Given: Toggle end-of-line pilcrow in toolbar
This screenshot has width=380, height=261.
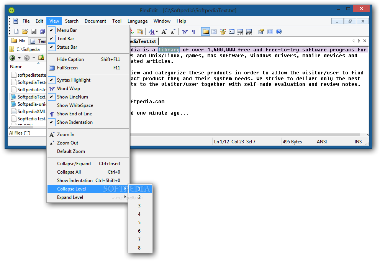Looking at the screenshot, I should (x=193, y=32).
